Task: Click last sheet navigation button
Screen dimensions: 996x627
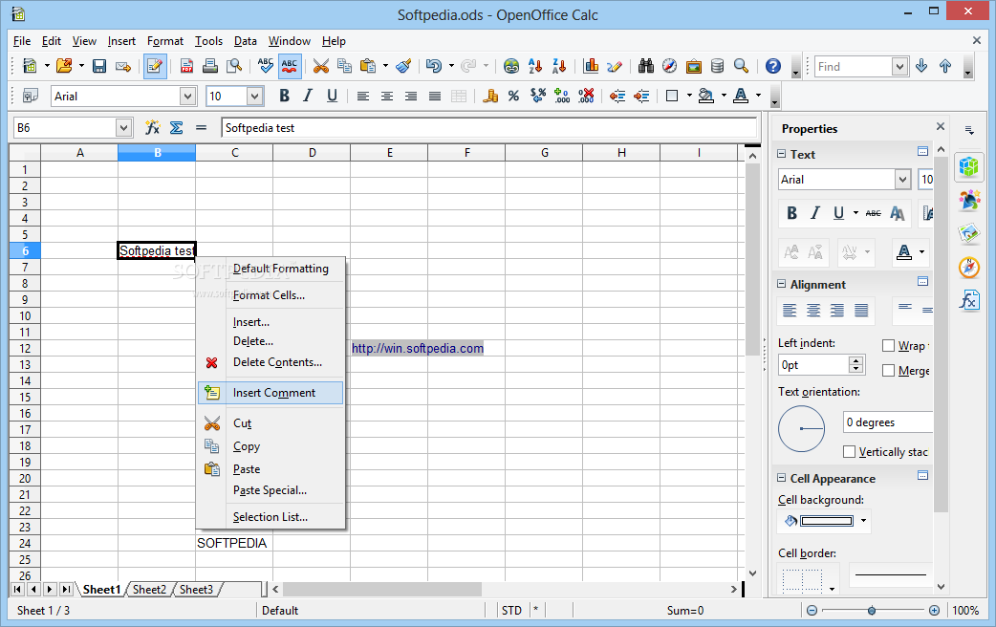Action: (66, 590)
